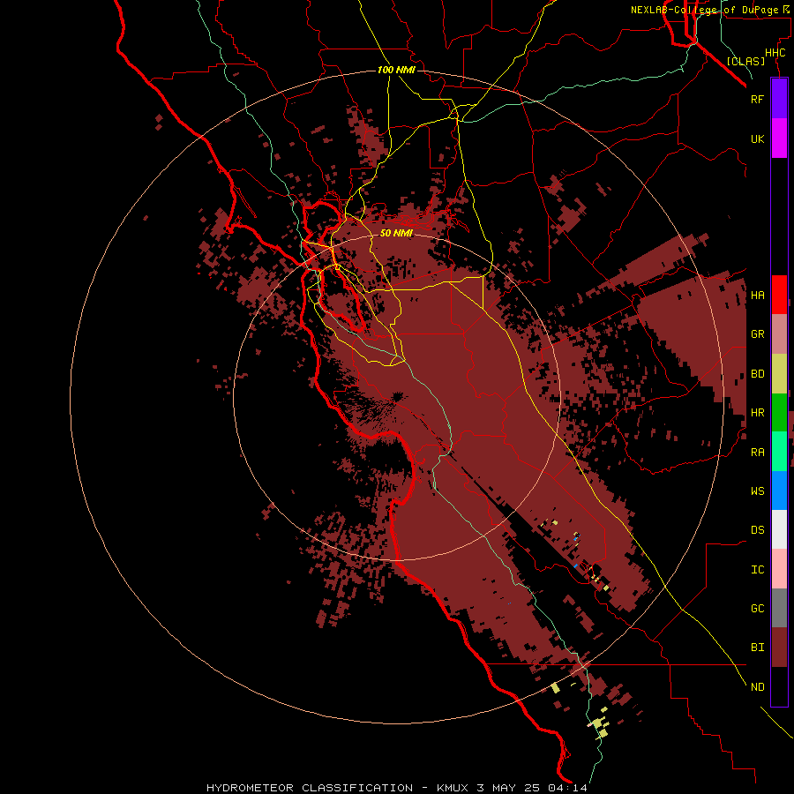Click the RA light green legend swatch
This screenshot has height=794, width=794.
(779, 451)
